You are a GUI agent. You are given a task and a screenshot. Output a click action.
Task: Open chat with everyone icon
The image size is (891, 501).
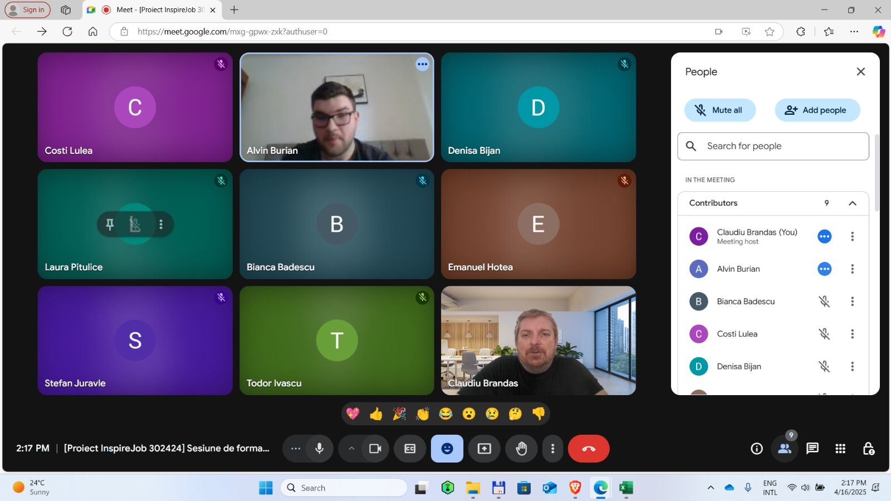coord(812,449)
